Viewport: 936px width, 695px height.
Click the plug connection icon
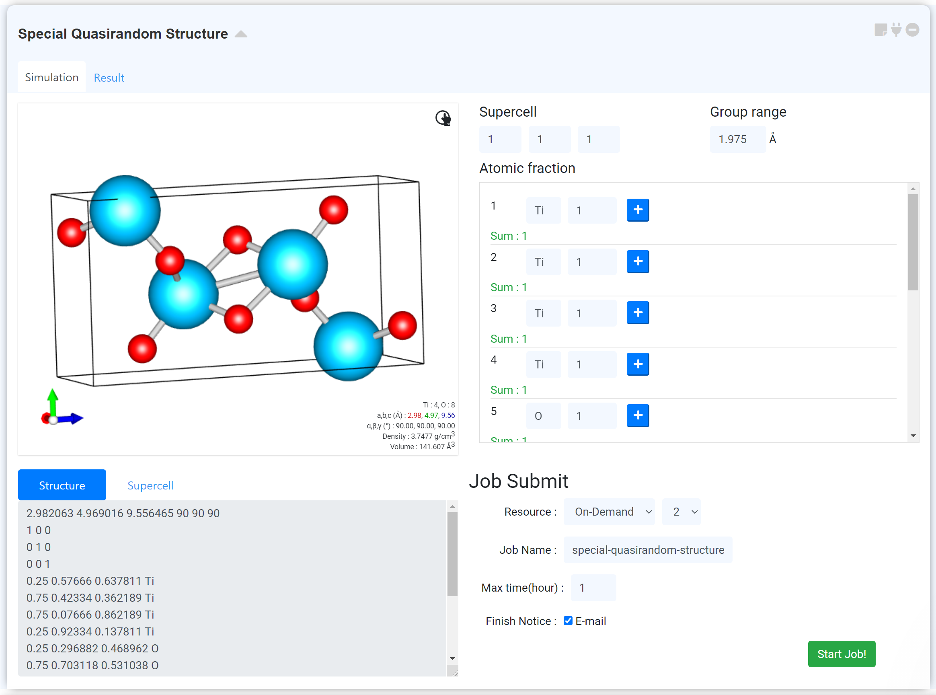pos(896,30)
